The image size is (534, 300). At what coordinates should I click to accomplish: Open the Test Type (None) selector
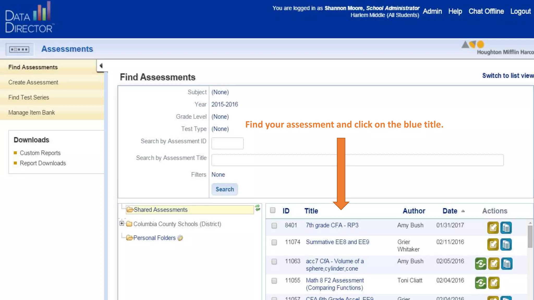(x=220, y=129)
